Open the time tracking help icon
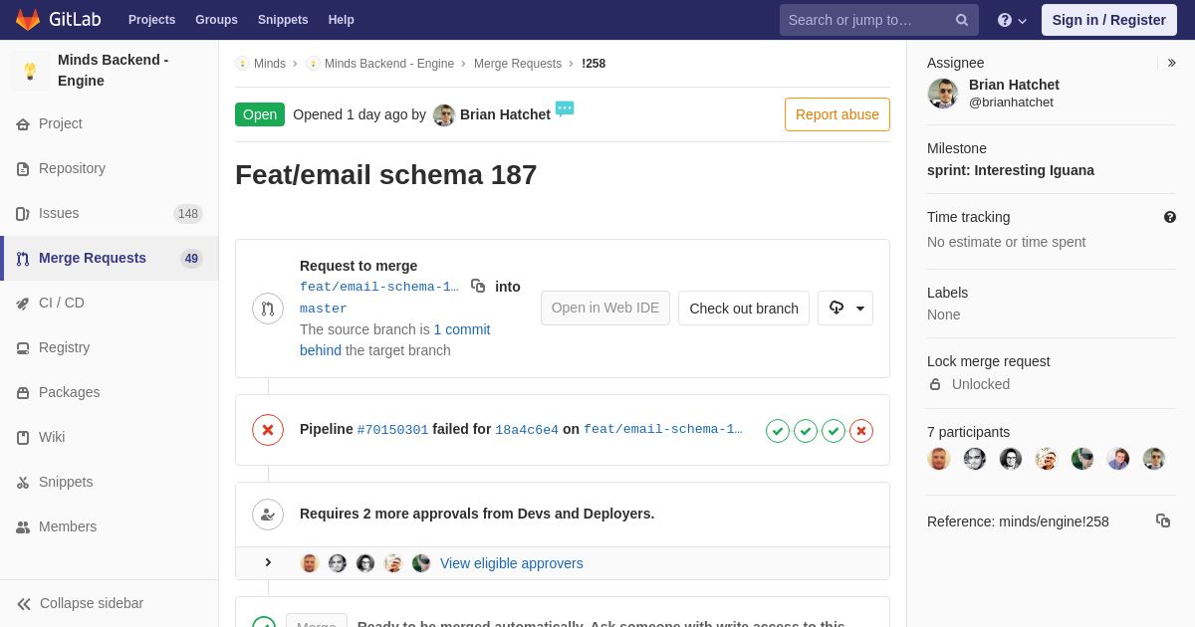The width and height of the screenshot is (1195, 627). point(1170,217)
